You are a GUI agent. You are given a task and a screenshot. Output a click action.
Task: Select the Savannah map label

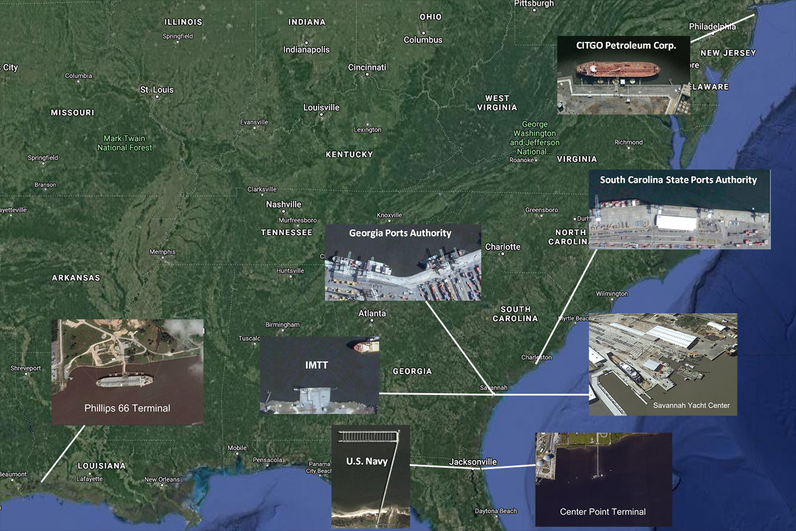pos(493,388)
